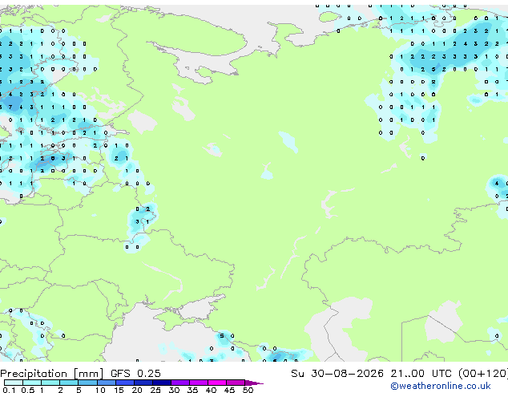This screenshot has width=508, height=393.
Task: Click the '(00+120)' forecast offset text
Action: (483, 374)
